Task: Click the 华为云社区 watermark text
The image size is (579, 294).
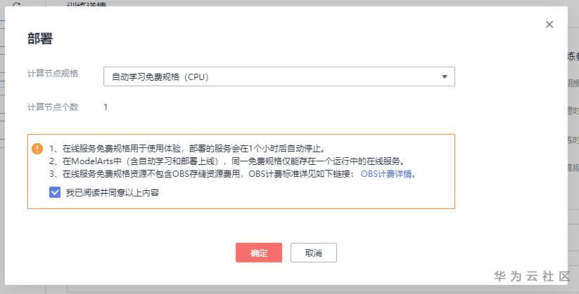Action: coord(531,276)
